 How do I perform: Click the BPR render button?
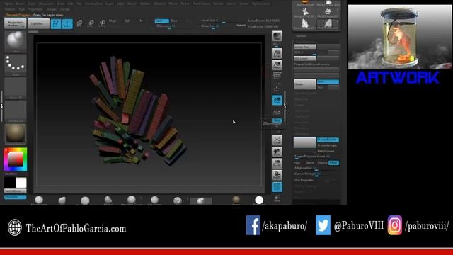point(277,36)
